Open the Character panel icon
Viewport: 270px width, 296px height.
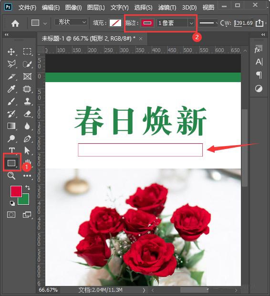[259, 62]
